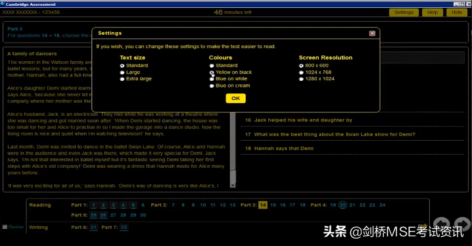The height and width of the screenshot is (246, 472).
Task: Choose Blue on cream colours
Action: (212, 86)
